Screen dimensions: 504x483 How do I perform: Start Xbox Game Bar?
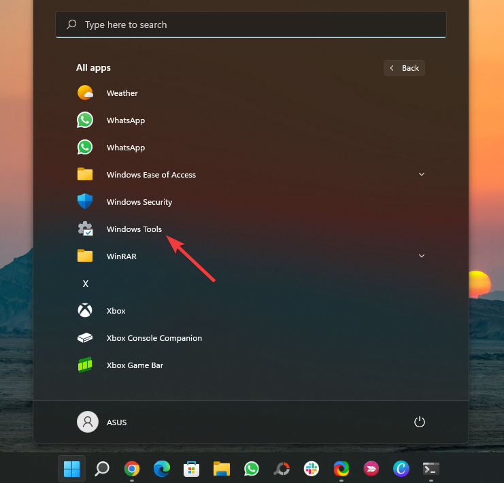click(x=251, y=365)
